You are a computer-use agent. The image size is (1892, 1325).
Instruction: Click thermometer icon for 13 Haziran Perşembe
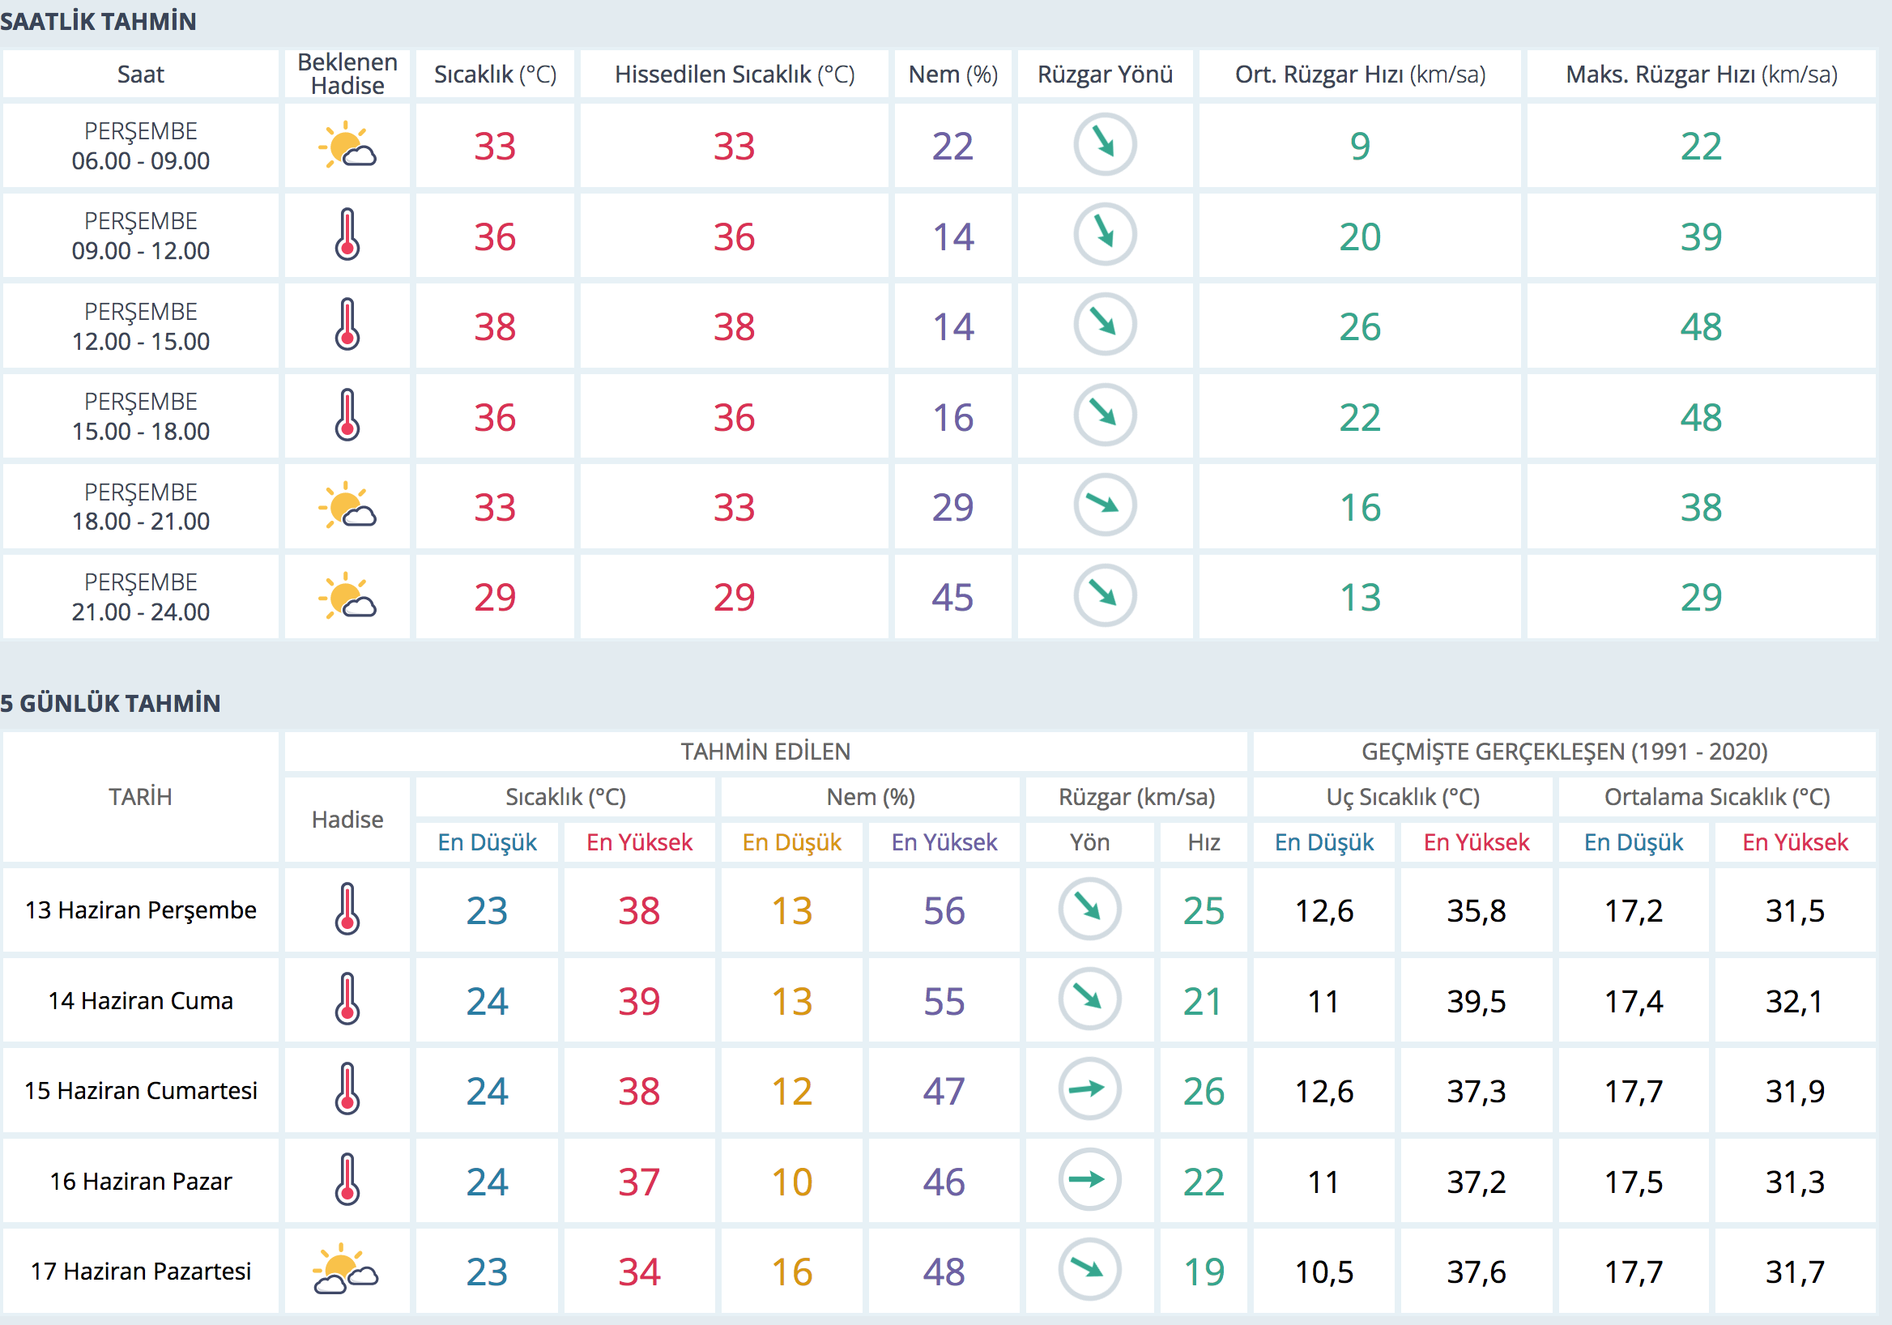point(347,910)
